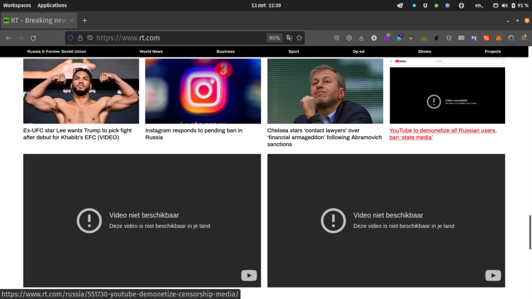Image resolution: width=532 pixels, height=299 pixels.
Task: Navigate to the Sport section
Action: coord(294,51)
